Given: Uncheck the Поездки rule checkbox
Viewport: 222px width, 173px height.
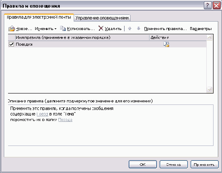Looking at the screenshot, I should point(11,44).
